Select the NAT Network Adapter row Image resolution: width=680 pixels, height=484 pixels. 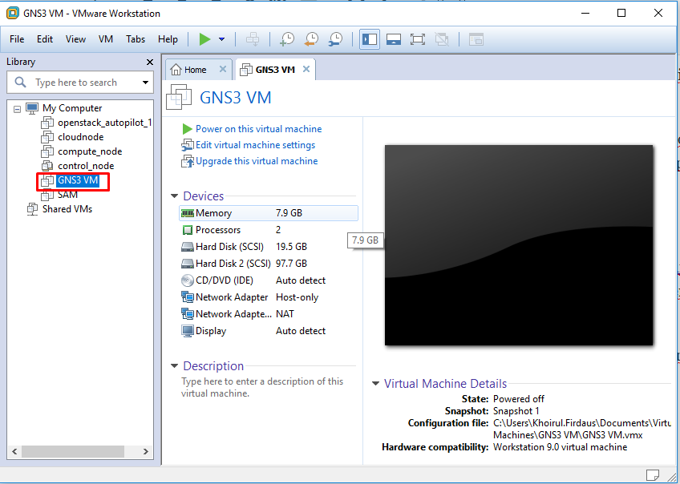[269, 313]
